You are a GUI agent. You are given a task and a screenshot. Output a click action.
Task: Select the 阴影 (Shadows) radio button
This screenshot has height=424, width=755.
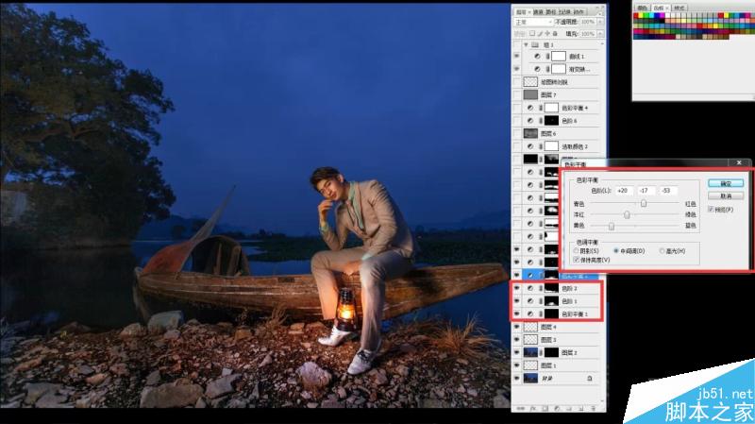pos(576,251)
